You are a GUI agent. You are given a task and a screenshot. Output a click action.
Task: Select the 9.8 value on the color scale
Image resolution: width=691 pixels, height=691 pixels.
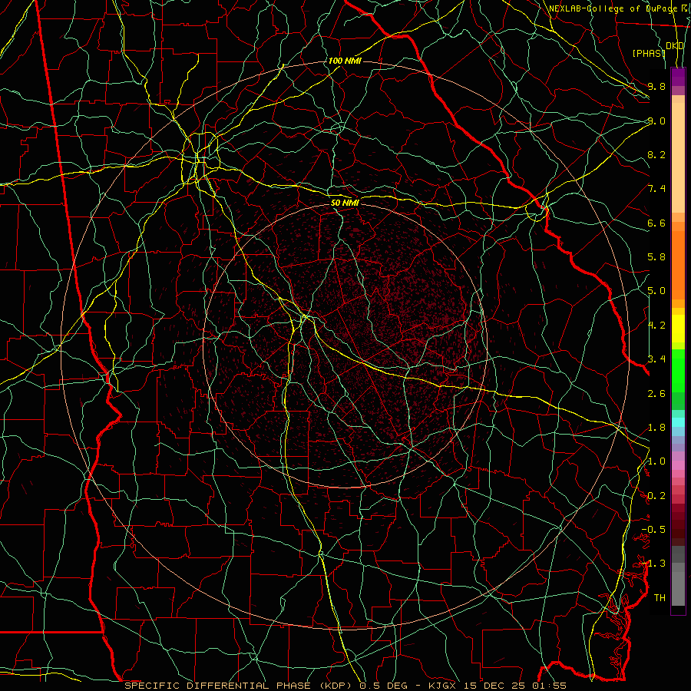click(x=656, y=86)
